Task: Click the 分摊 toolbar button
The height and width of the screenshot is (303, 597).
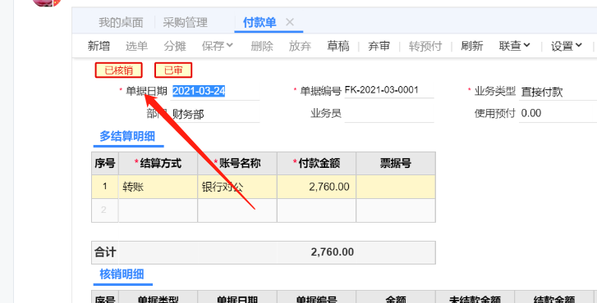Action: 175,46
